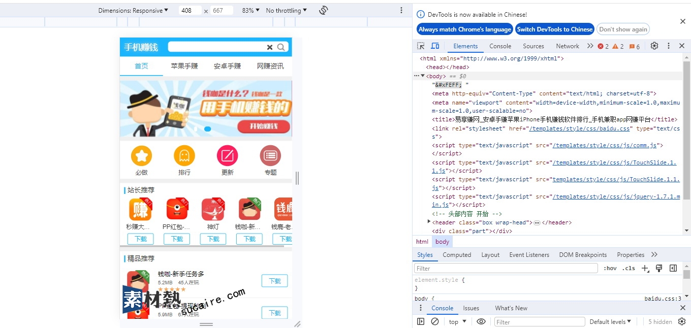Click Don't show again button

click(623, 29)
